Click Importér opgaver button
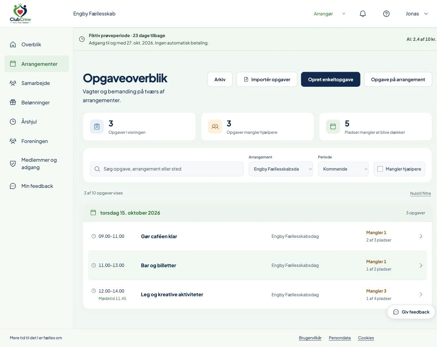The height and width of the screenshot is (347, 437). click(x=267, y=79)
